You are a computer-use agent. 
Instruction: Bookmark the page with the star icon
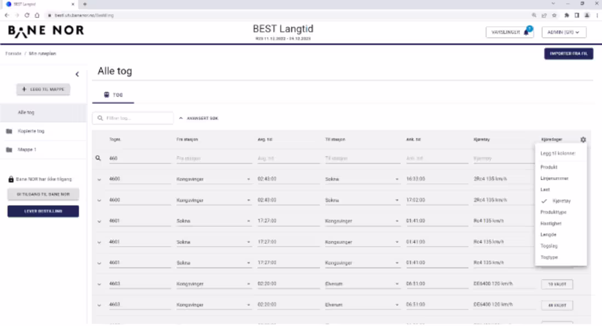click(554, 15)
